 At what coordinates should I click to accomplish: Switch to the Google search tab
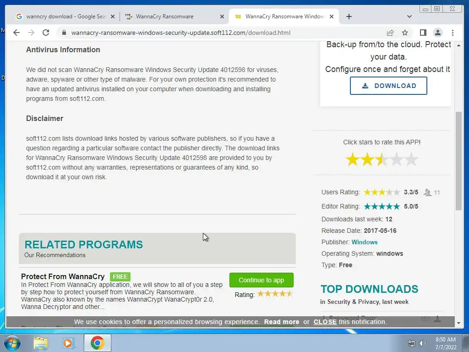coord(65,16)
